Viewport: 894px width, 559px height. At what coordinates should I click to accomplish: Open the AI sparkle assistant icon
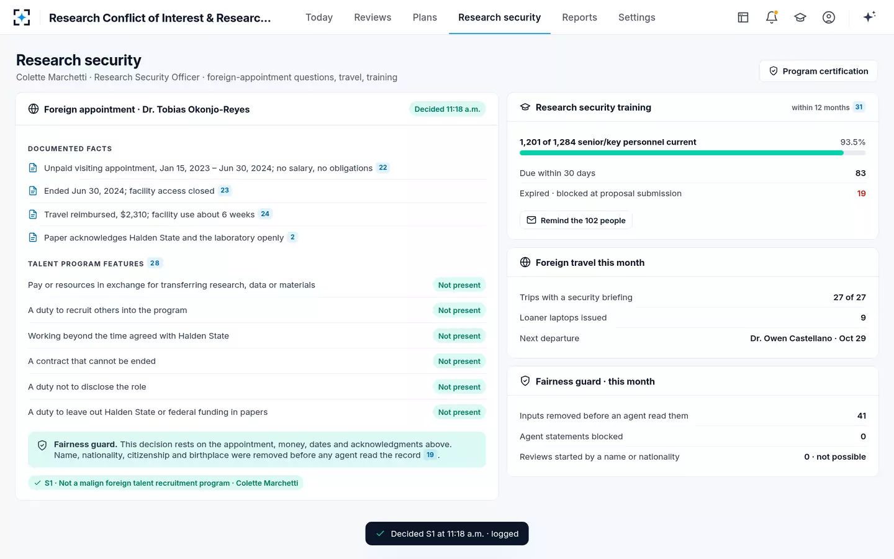[869, 17]
